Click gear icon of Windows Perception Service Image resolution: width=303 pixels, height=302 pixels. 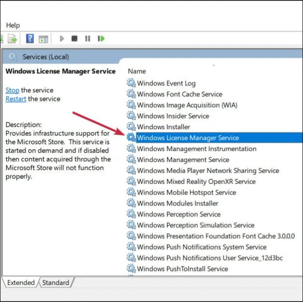(131, 214)
